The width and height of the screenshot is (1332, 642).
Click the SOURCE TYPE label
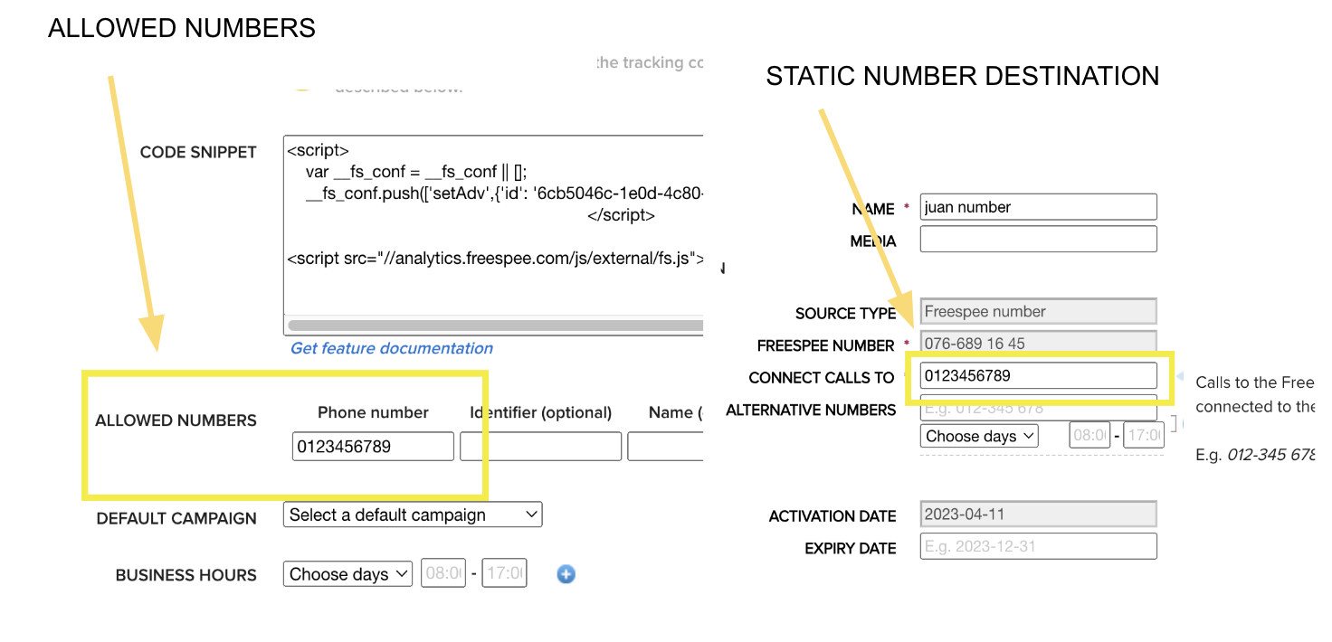pos(845,314)
